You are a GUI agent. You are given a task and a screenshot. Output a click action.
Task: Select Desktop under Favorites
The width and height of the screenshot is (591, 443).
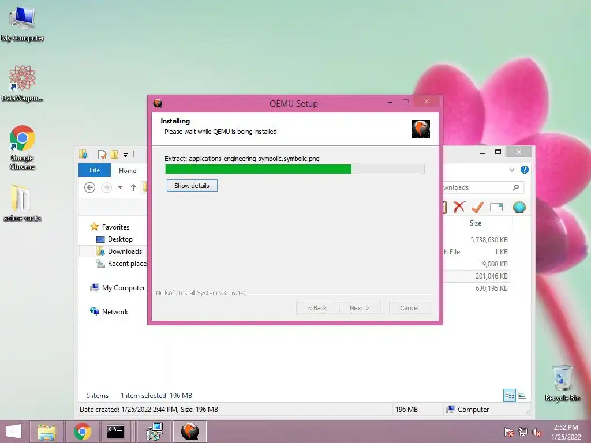tap(120, 239)
